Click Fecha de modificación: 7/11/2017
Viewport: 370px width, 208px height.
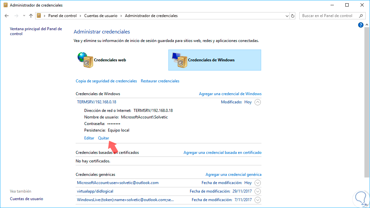(x=222, y=200)
